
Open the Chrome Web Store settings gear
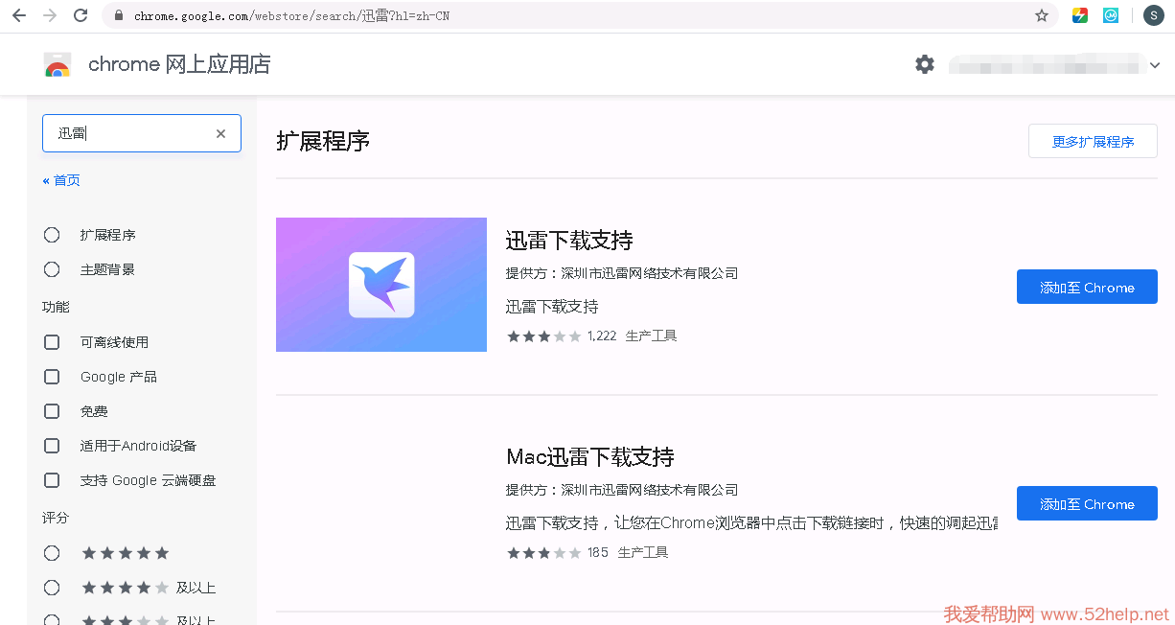924,64
